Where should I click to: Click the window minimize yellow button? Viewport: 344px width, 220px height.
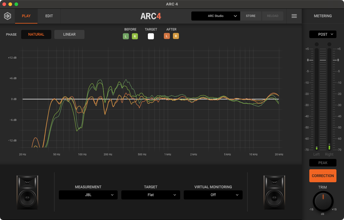[10, 4]
